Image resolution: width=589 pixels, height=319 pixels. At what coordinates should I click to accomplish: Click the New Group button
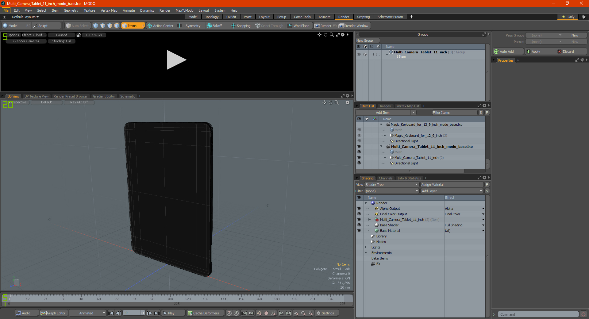point(368,40)
